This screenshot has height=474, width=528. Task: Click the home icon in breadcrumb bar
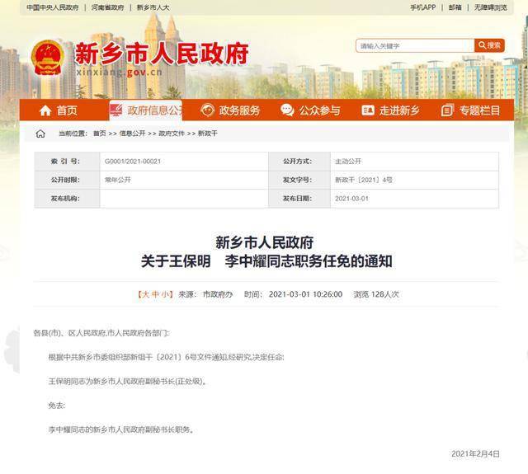(40, 134)
